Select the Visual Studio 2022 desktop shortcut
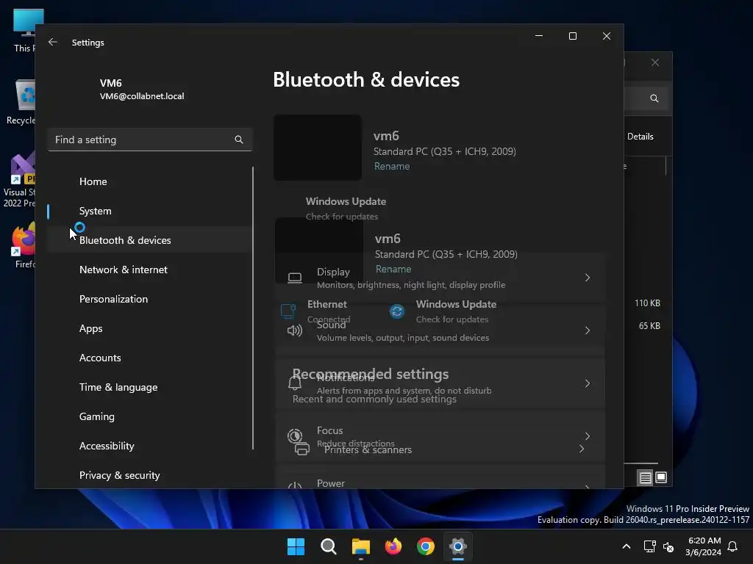Screen dimensions: 753x564 coord(19,180)
